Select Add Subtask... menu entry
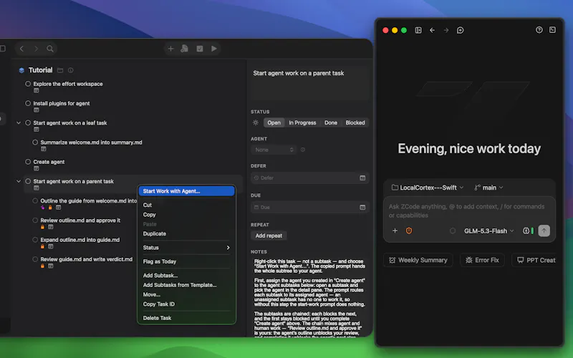This screenshot has width=573, height=358. click(186, 276)
